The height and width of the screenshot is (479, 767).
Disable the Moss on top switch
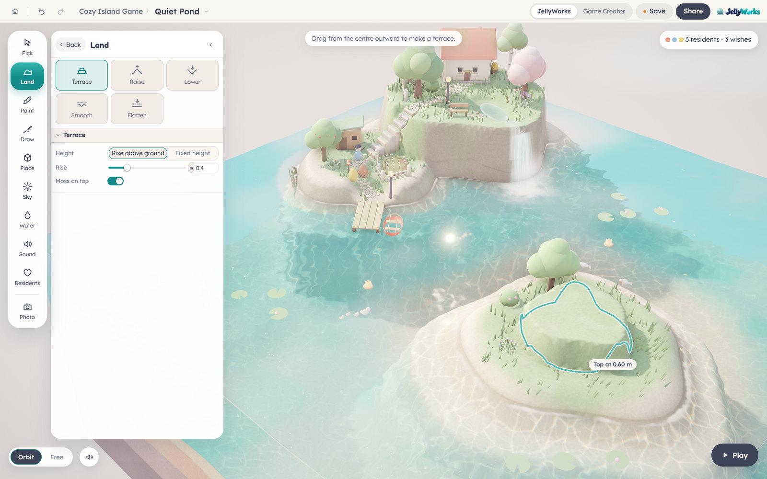point(116,181)
